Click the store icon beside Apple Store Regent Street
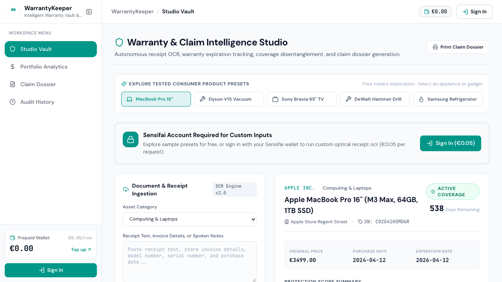The image size is (502, 282). pyautogui.click(x=287, y=222)
